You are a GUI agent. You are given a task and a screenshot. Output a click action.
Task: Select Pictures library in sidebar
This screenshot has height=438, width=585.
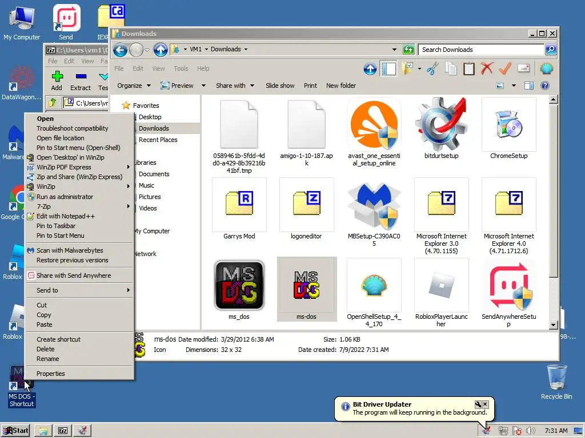[150, 197]
